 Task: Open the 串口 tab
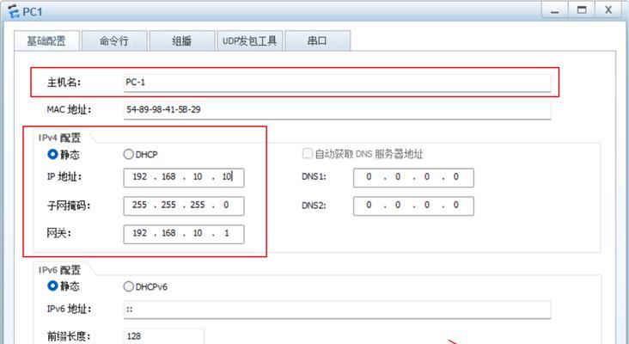(x=317, y=40)
